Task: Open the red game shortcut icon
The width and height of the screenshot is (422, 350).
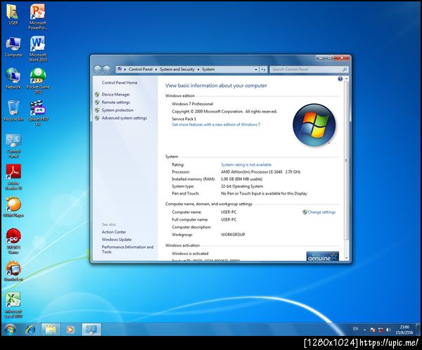Action: (13, 241)
